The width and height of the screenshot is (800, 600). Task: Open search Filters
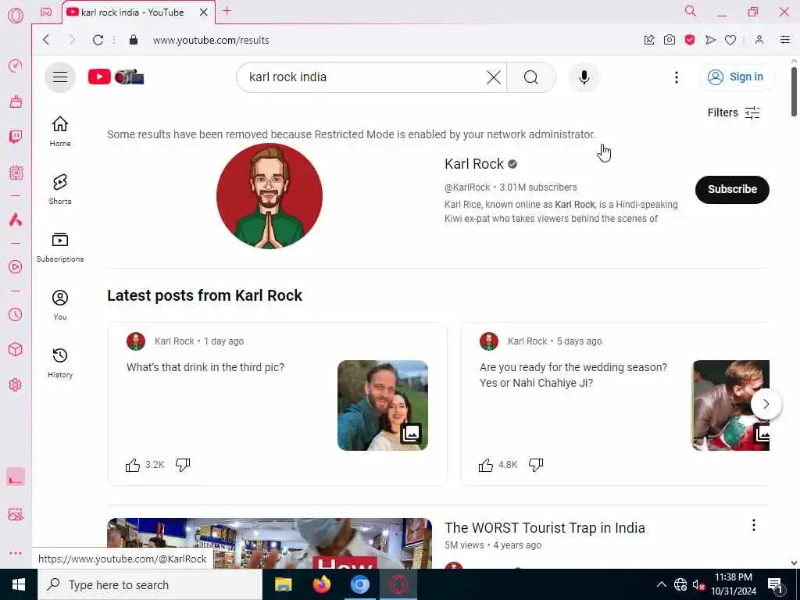click(734, 112)
